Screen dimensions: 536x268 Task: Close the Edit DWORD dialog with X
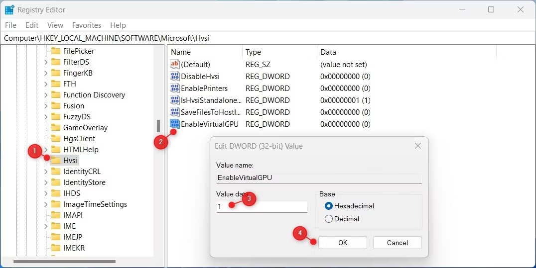[x=418, y=146]
